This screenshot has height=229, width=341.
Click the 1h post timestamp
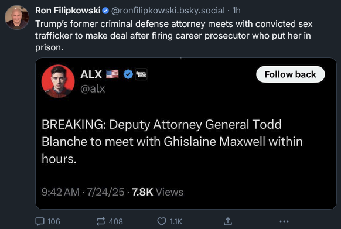(x=236, y=11)
